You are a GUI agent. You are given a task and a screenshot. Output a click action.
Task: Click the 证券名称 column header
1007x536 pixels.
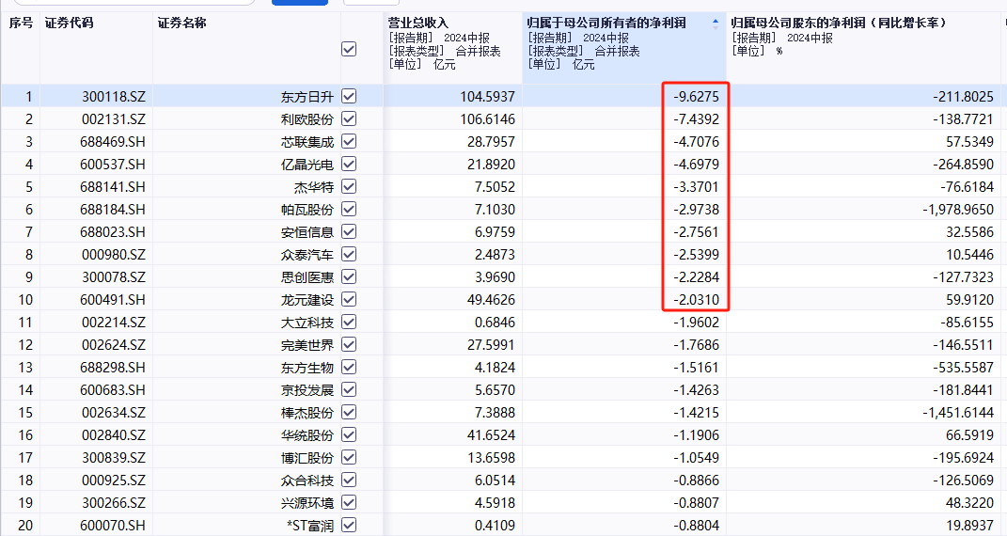181,24
